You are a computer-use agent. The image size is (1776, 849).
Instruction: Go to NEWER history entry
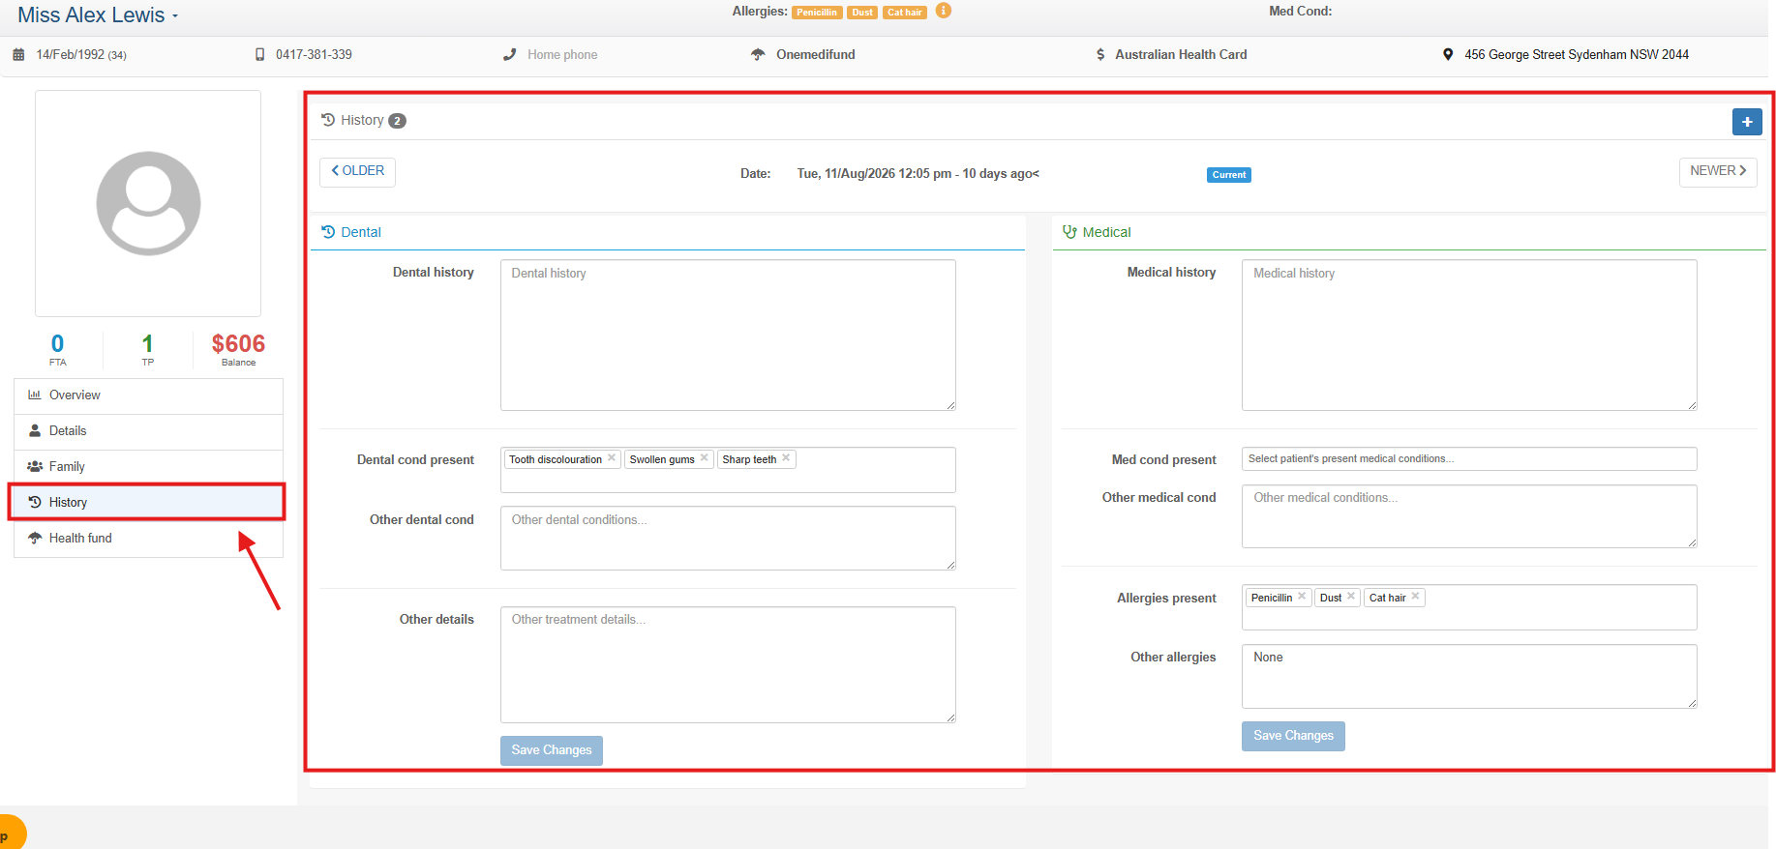1718,171
